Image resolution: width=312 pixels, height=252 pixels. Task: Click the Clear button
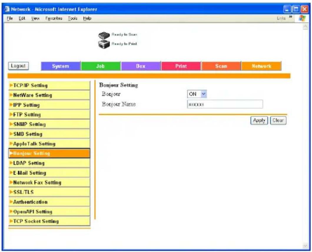278,120
